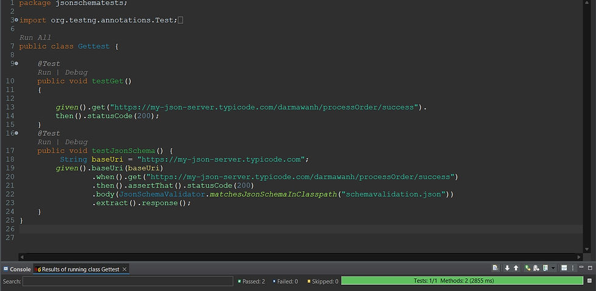Click statusCode(200) on line 14
Screen dimensions: 596x291
pos(121,116)
